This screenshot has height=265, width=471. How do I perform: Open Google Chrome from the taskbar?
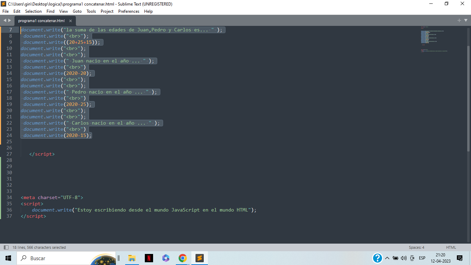(x=182, y=258)
